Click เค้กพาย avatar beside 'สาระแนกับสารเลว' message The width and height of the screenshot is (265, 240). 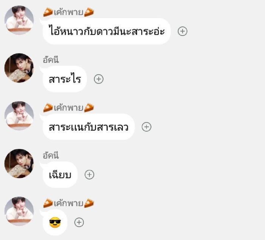click(x=19, y=115)
